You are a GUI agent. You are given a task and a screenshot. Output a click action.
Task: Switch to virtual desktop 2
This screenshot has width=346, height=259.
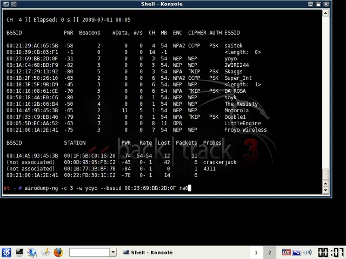click(x=269, y=253)
